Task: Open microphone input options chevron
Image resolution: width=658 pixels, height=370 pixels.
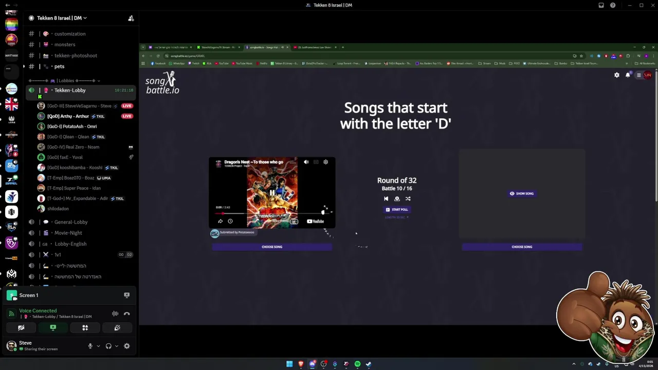Action: (98, 346)
